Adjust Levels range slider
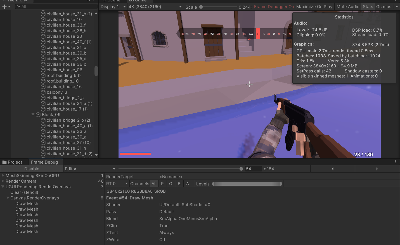The image size is (400, 245). coord(247,184)
